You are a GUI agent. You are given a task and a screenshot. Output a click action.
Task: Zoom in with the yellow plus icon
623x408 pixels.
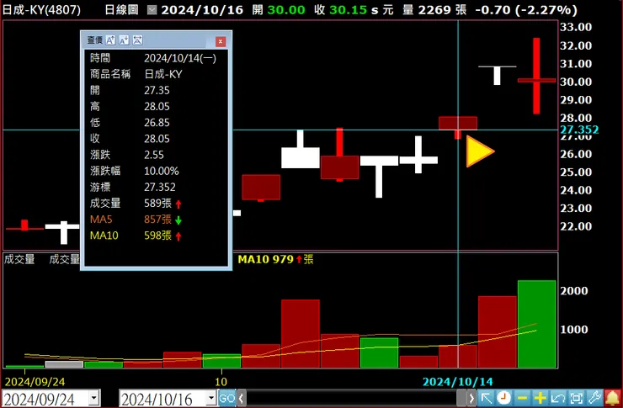point(540,398)
